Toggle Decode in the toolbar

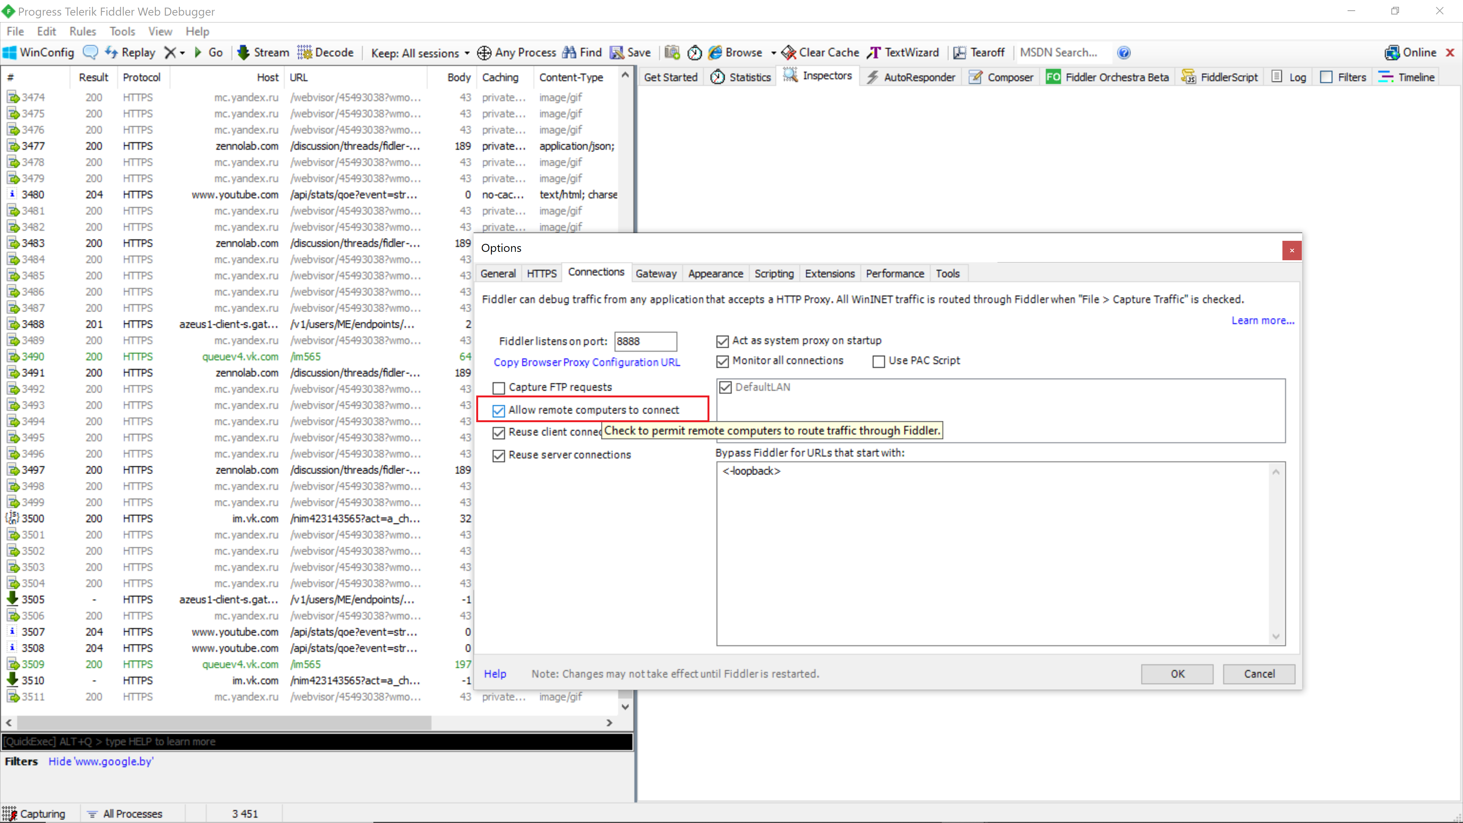point(325,52)
